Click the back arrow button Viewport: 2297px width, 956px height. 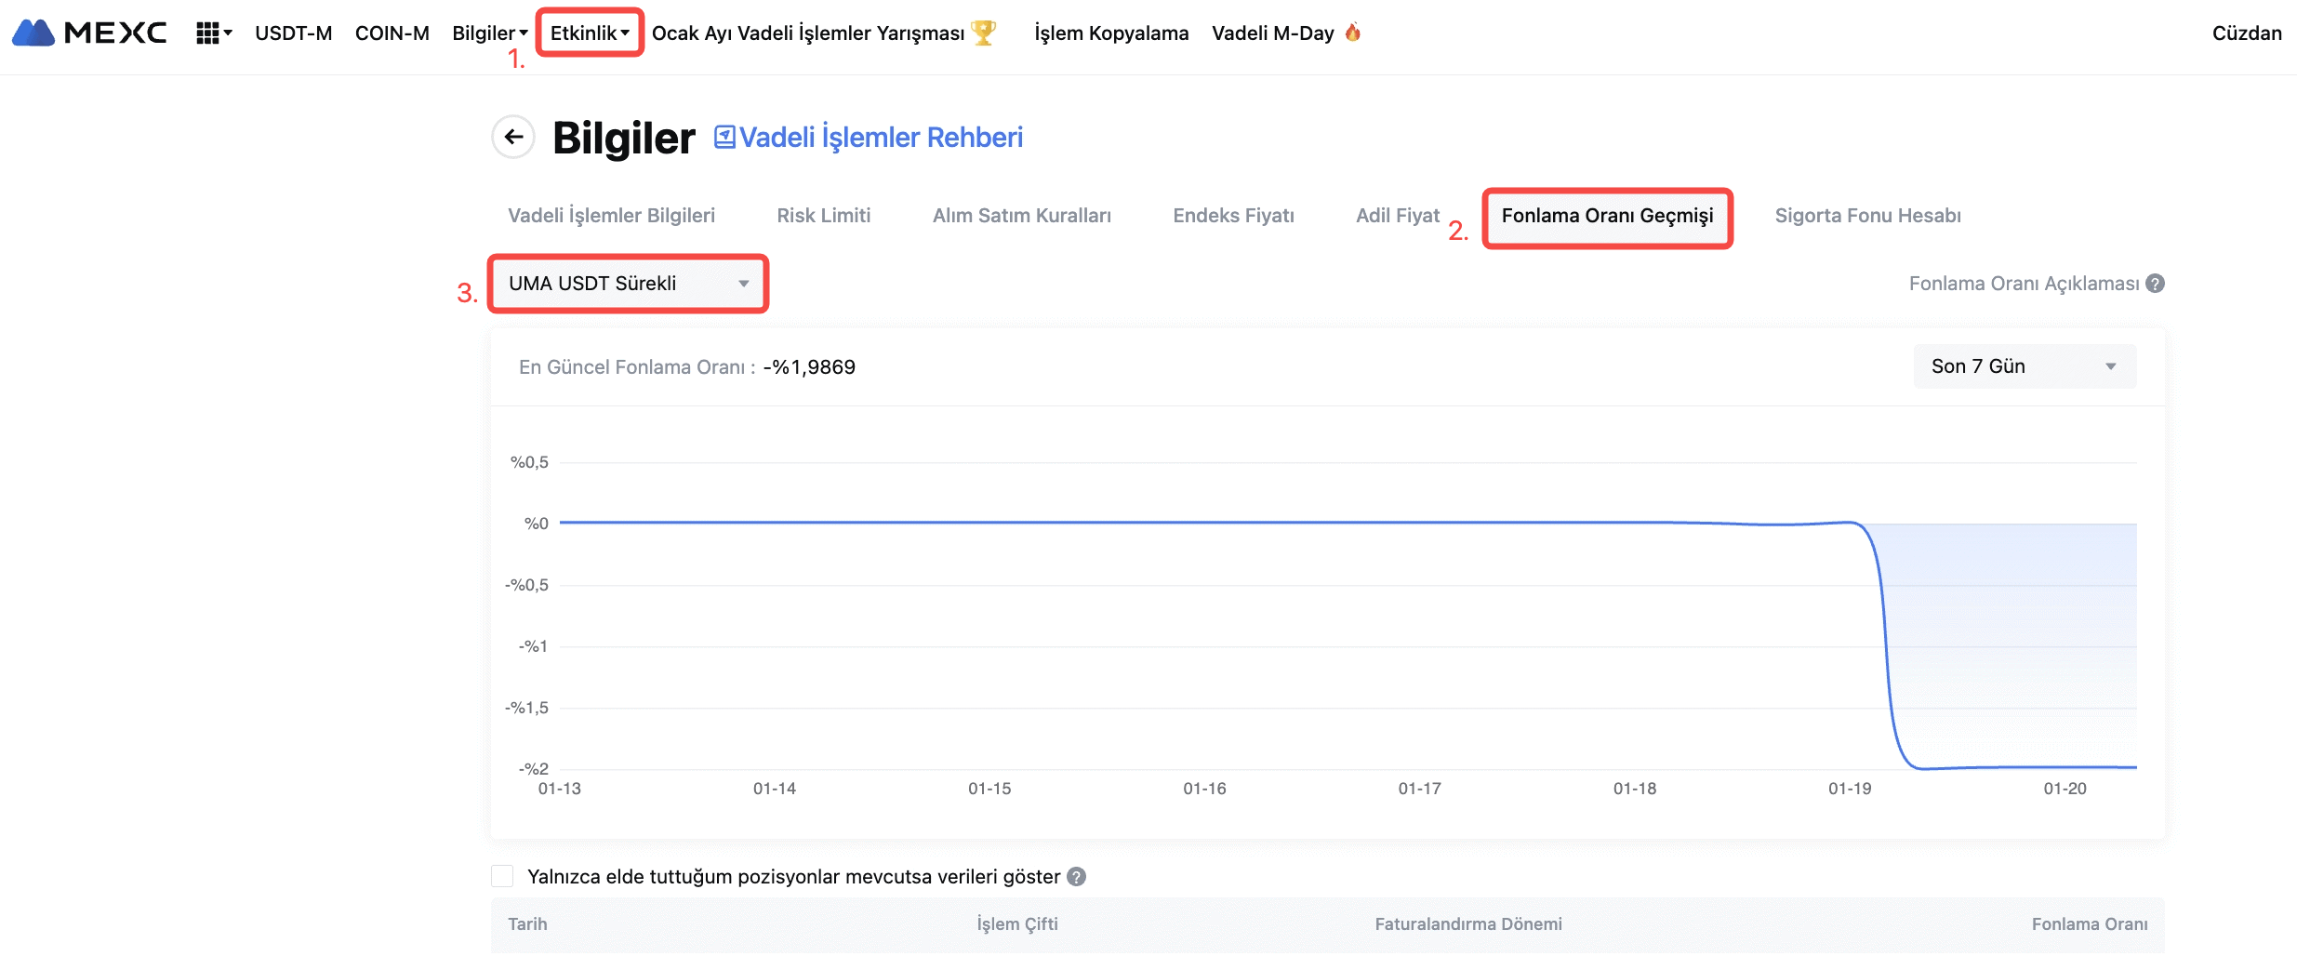[x=513, y=138]
